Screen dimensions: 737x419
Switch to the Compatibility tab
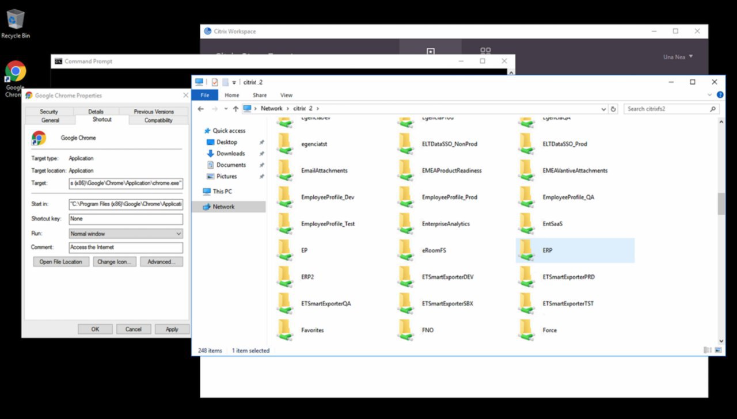click(158, 120)
